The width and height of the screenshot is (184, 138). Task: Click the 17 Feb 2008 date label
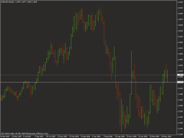click(x=74, y=137)
